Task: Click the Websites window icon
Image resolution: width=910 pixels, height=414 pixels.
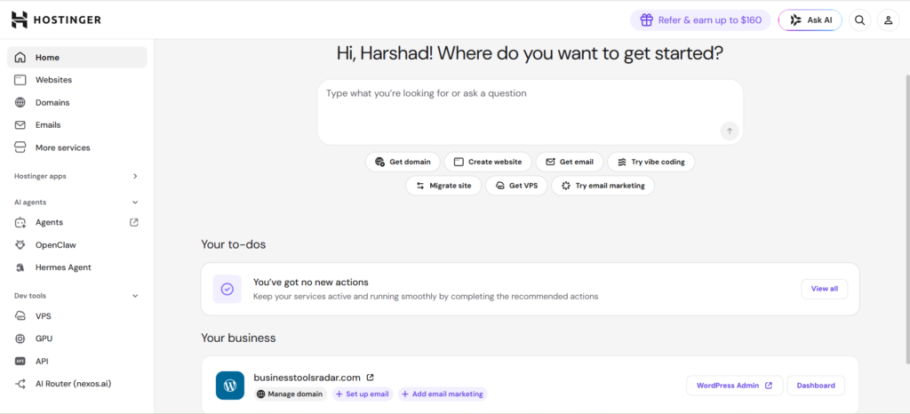Action: coord(20,80)
